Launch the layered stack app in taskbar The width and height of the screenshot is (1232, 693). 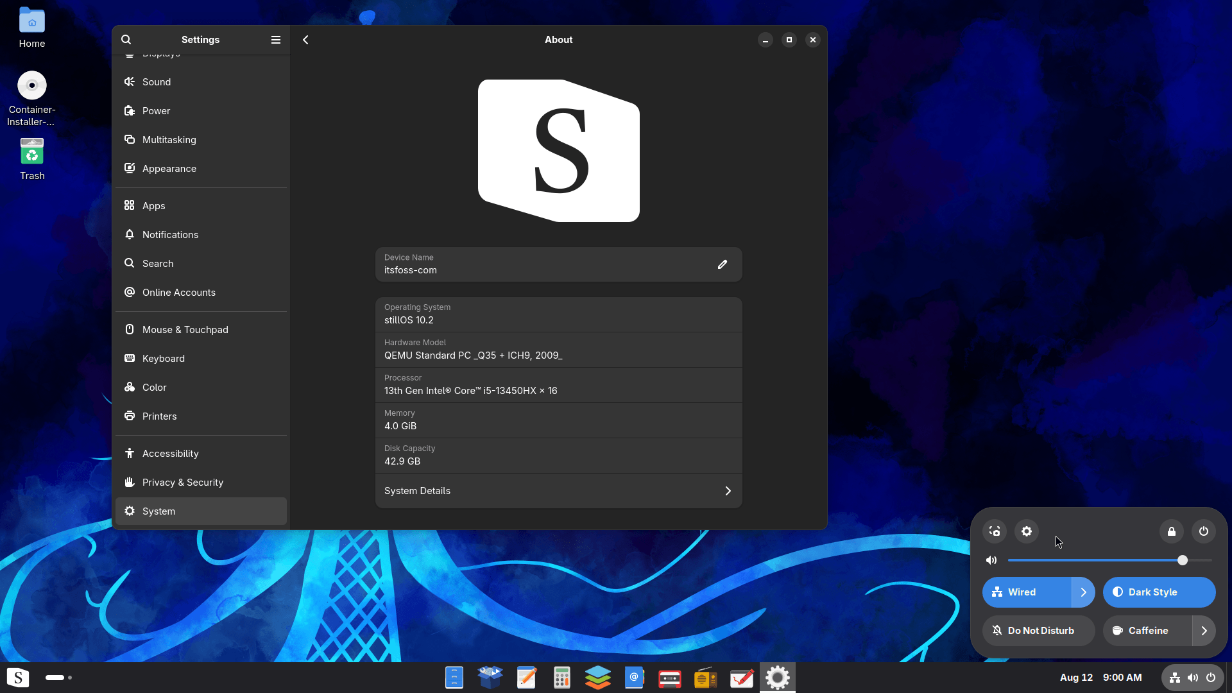(598, 678)
